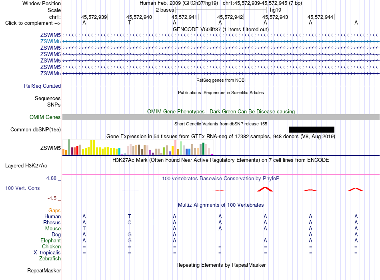Click the orange insertion mark in Rhesus row
This screenshot has height=280, width=380.
(x=153, y=222)
